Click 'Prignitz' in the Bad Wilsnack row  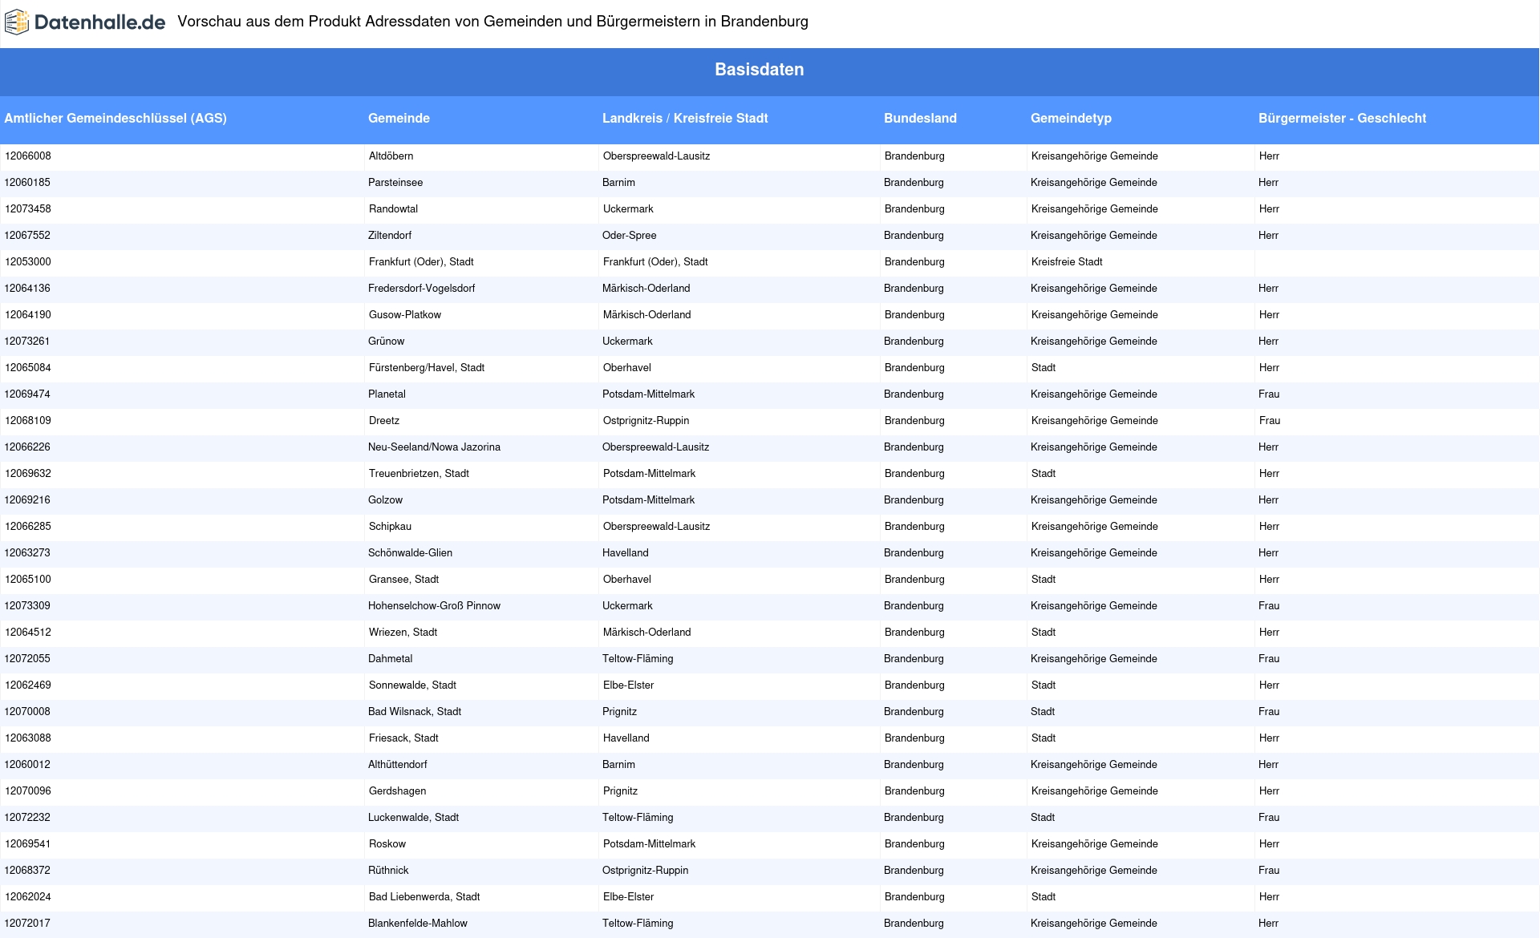point(619,712)
